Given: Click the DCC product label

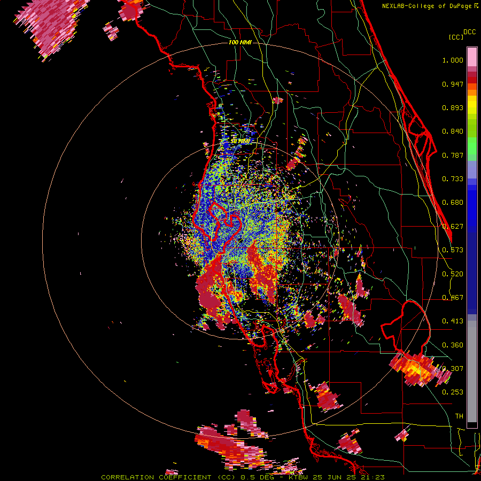Looking at the screenshot, I should coord(469,32).
